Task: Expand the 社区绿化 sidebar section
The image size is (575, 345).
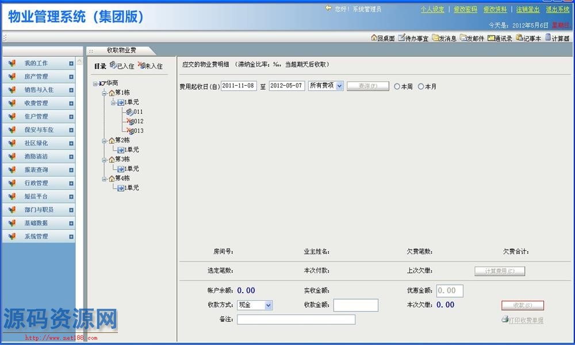Action: pyautogui.click(x=71, y=143)
